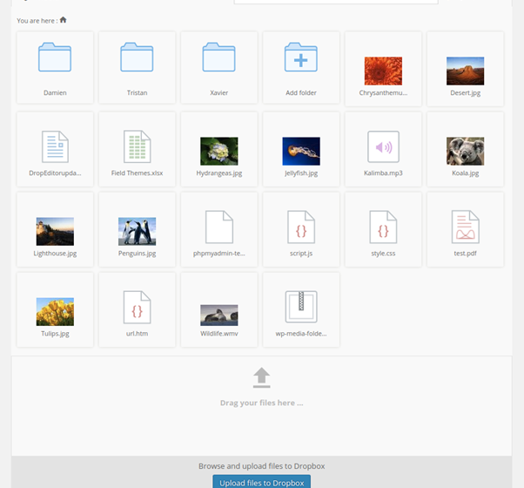Image resolution: width=524 pixels, height=488 pixels.
Task: Select the test.pdf document icon
Action: [465, 227]
